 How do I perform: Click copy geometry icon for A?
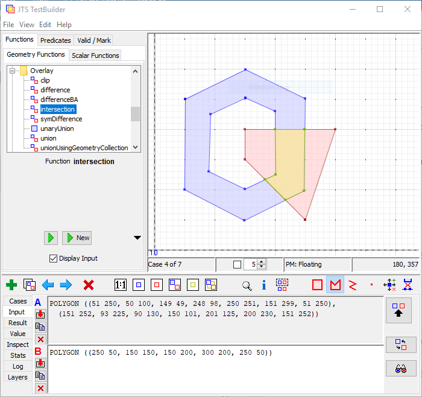point(40,326)
